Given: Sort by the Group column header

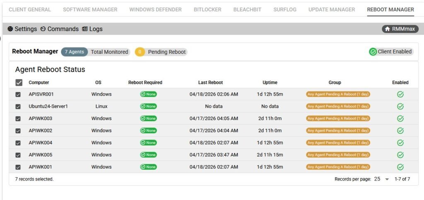Looking at the screenshot, I should pyautogui.click(x=335, y=82).
